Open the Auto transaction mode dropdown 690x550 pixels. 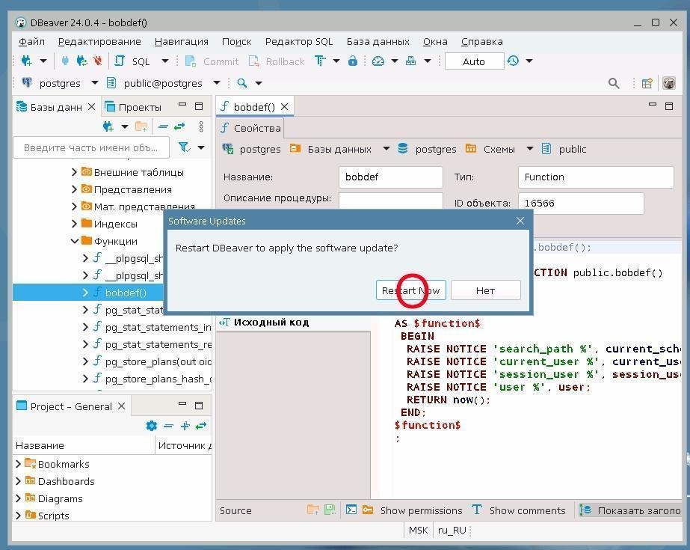[474, 61]
